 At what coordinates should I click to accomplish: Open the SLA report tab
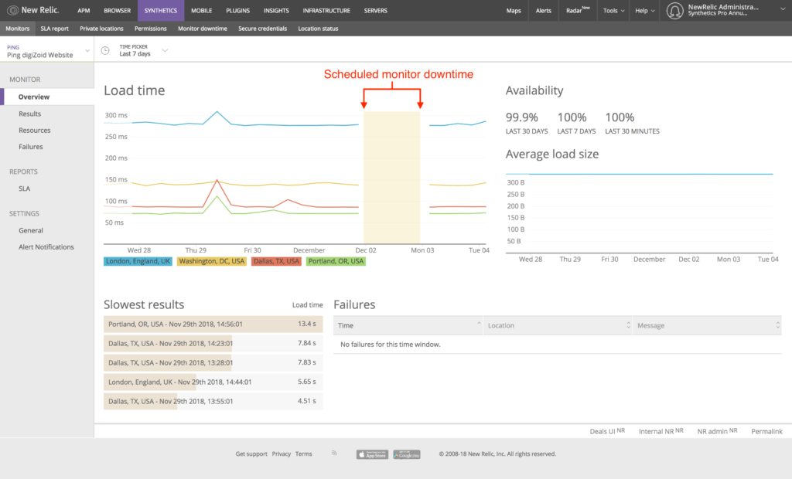pos(55,29)
